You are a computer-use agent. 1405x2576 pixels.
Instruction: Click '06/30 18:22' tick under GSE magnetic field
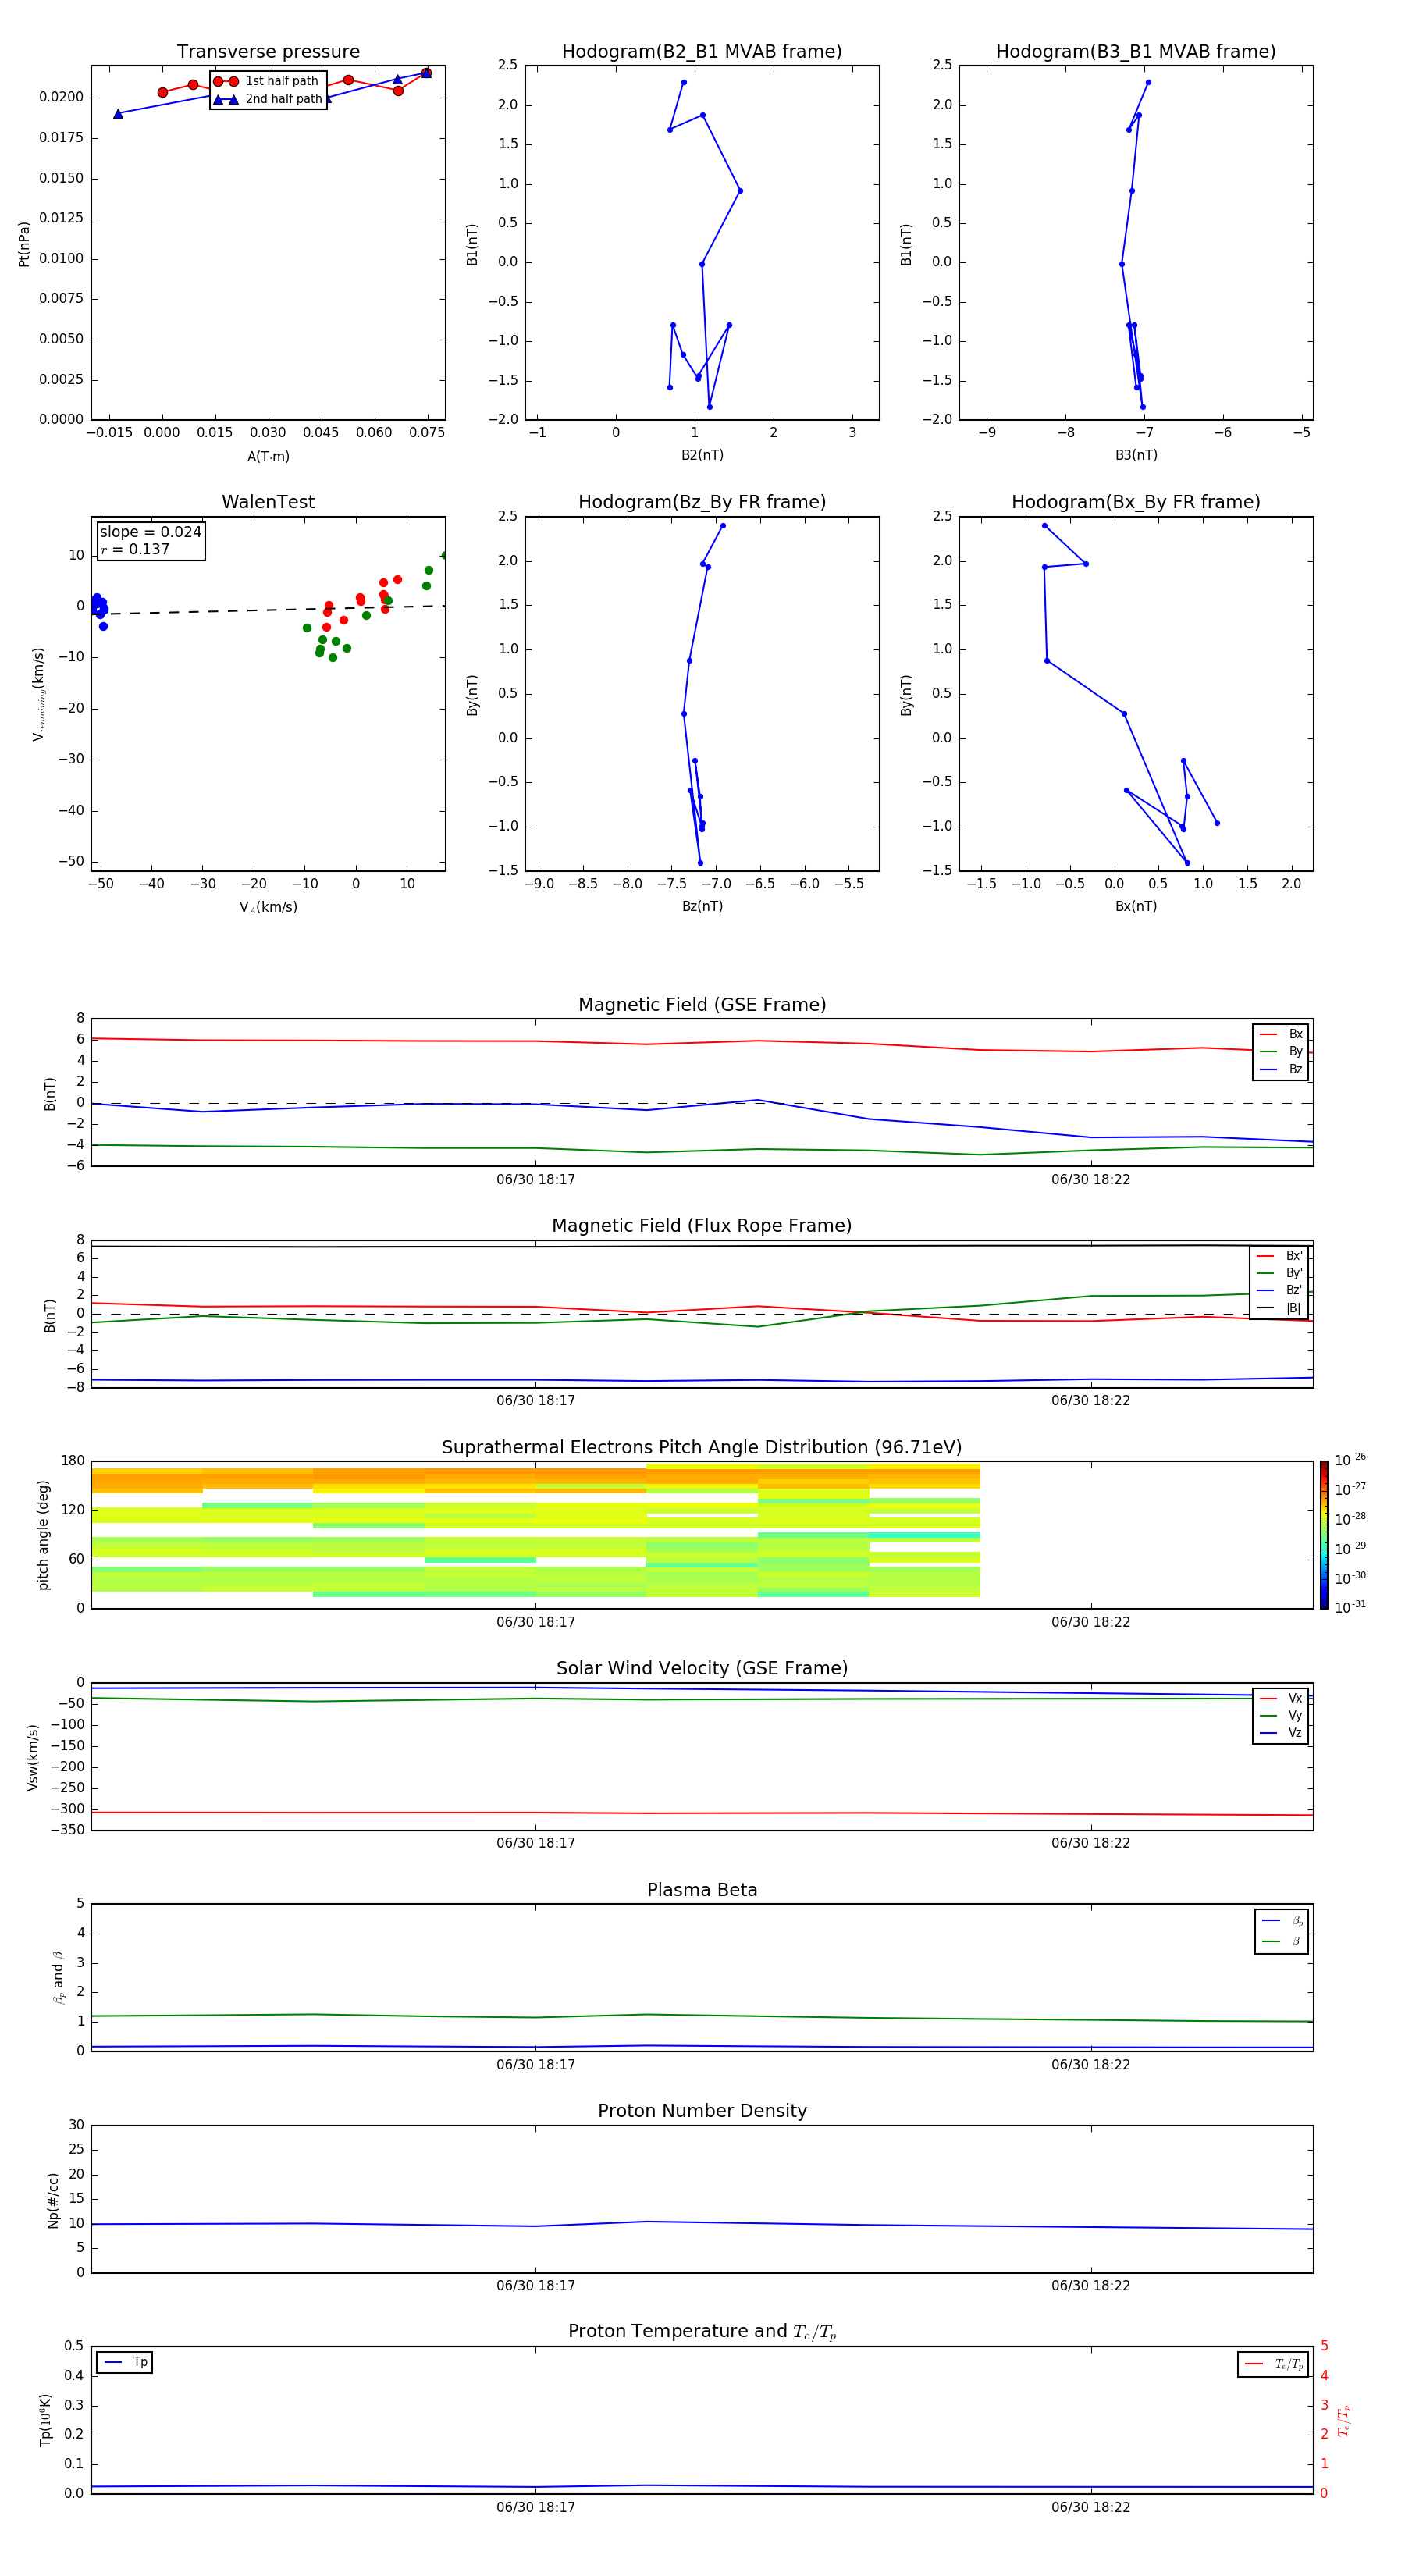tap(1091, 1180)
